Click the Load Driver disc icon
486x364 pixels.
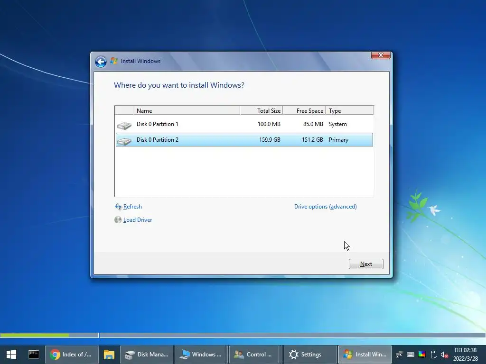[x=118, y=220]
